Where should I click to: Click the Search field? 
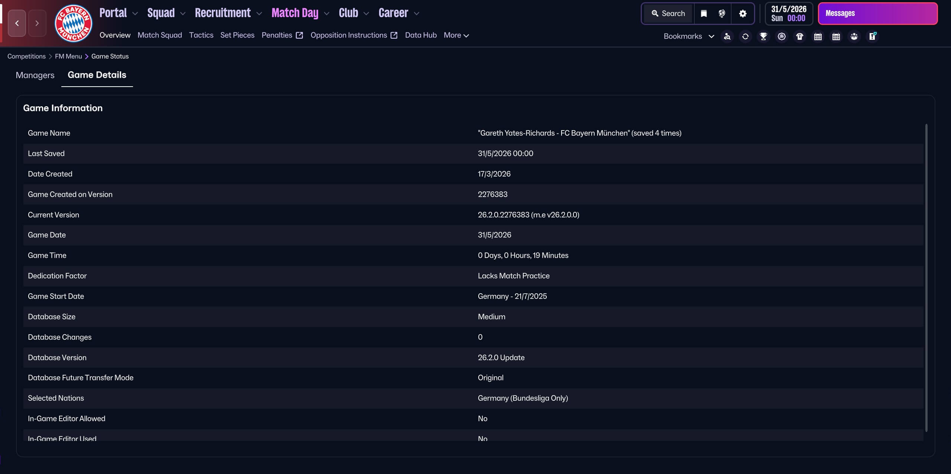669,14
